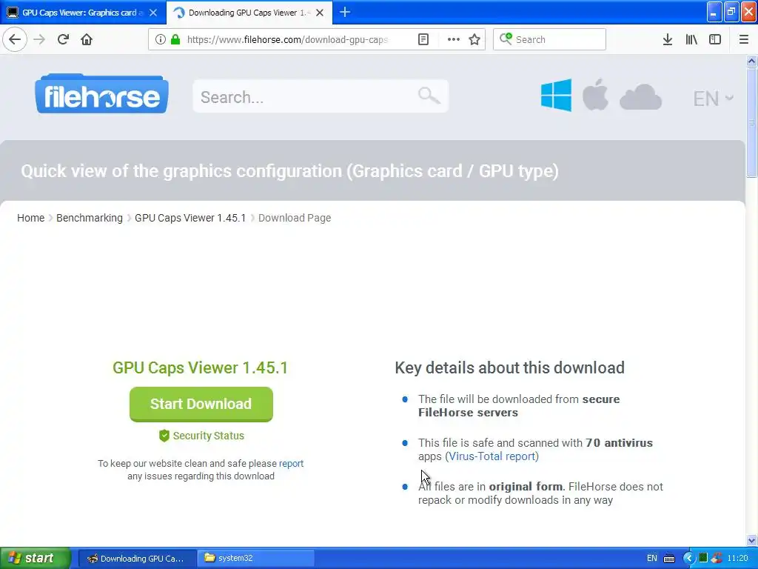
Task: Toggle the sidebar icon in toolbar
Action: click(x=715, y=39)
